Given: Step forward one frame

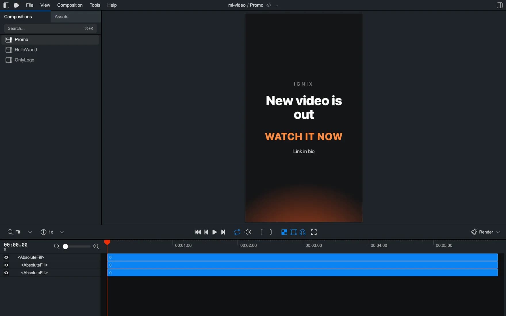Looking at the screenshot, I should click(x=223, y=232).
